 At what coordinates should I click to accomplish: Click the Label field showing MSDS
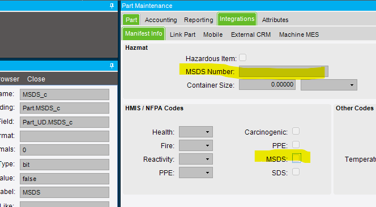click(x=65, y=192)
